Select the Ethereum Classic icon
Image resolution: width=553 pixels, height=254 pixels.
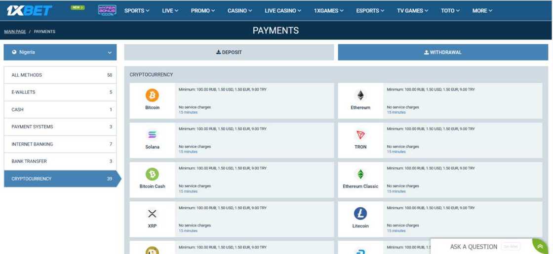360,174
